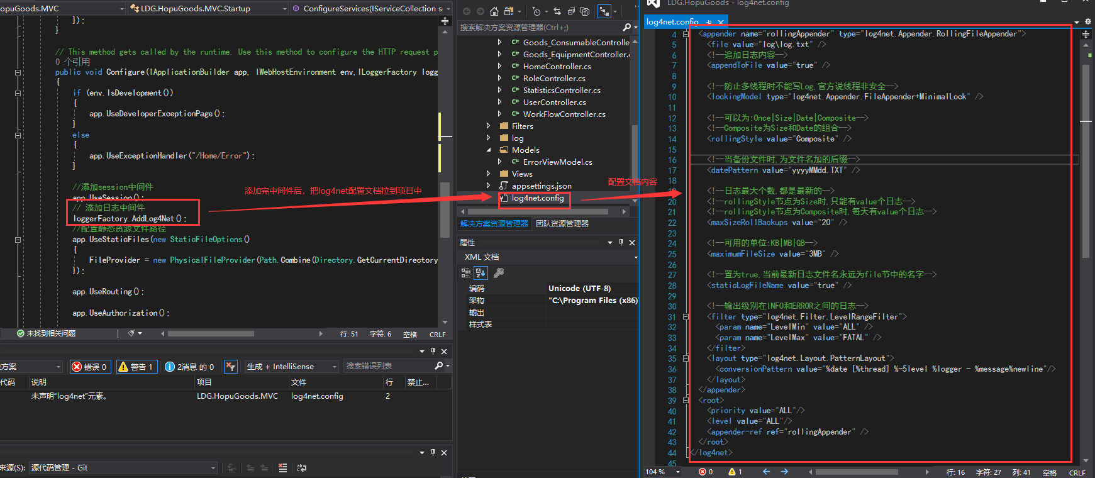
Task: Click the pin icon on the log4net.config tab
Action: pyautogui.click(x=709, y=22)
